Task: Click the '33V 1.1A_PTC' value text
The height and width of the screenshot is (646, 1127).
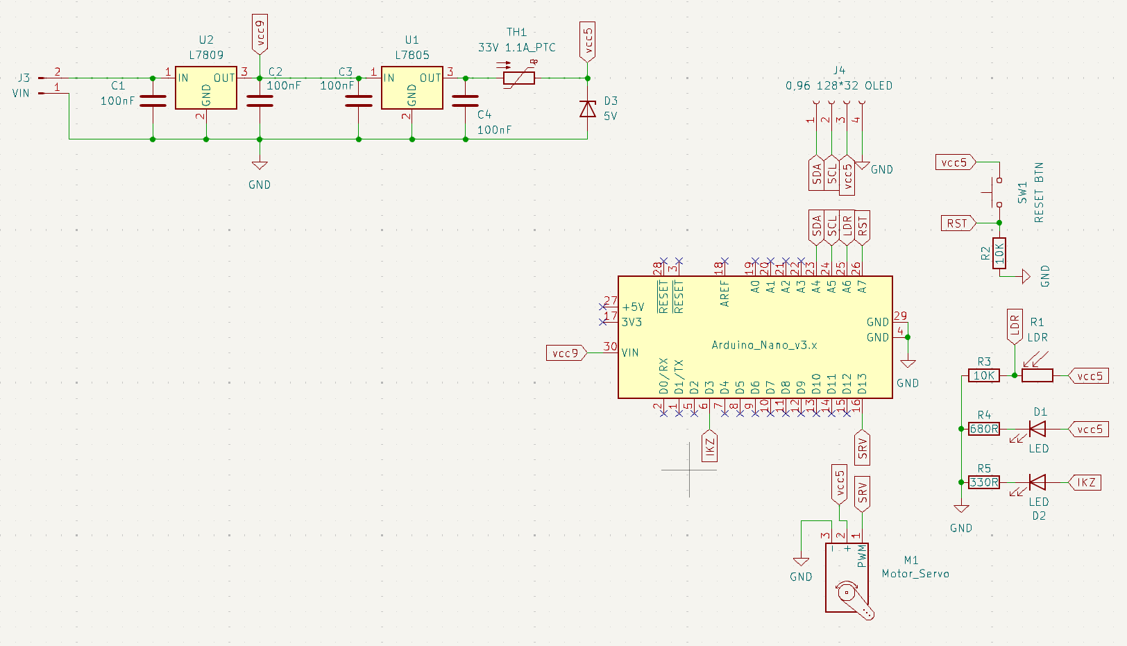Action: [x=516, y=47]
